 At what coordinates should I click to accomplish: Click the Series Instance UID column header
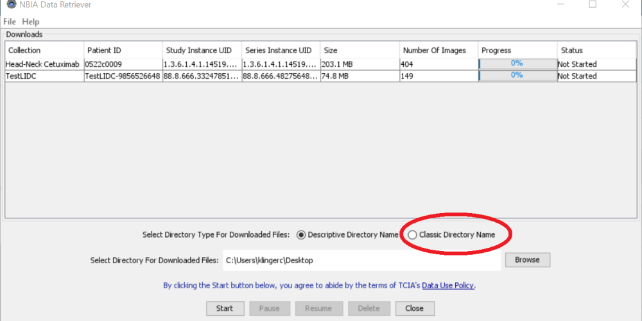[281, 50]
